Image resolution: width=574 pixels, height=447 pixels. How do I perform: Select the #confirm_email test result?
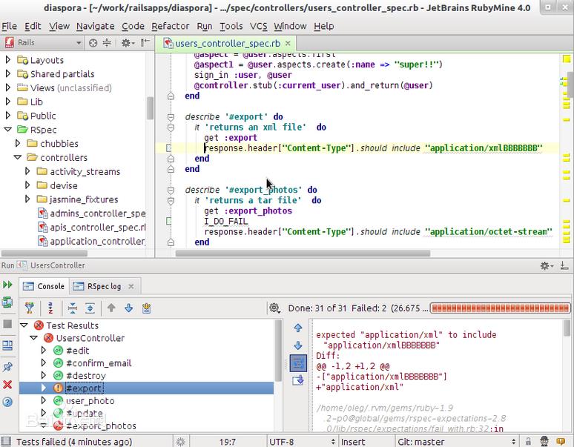click(x=98, y=363)
